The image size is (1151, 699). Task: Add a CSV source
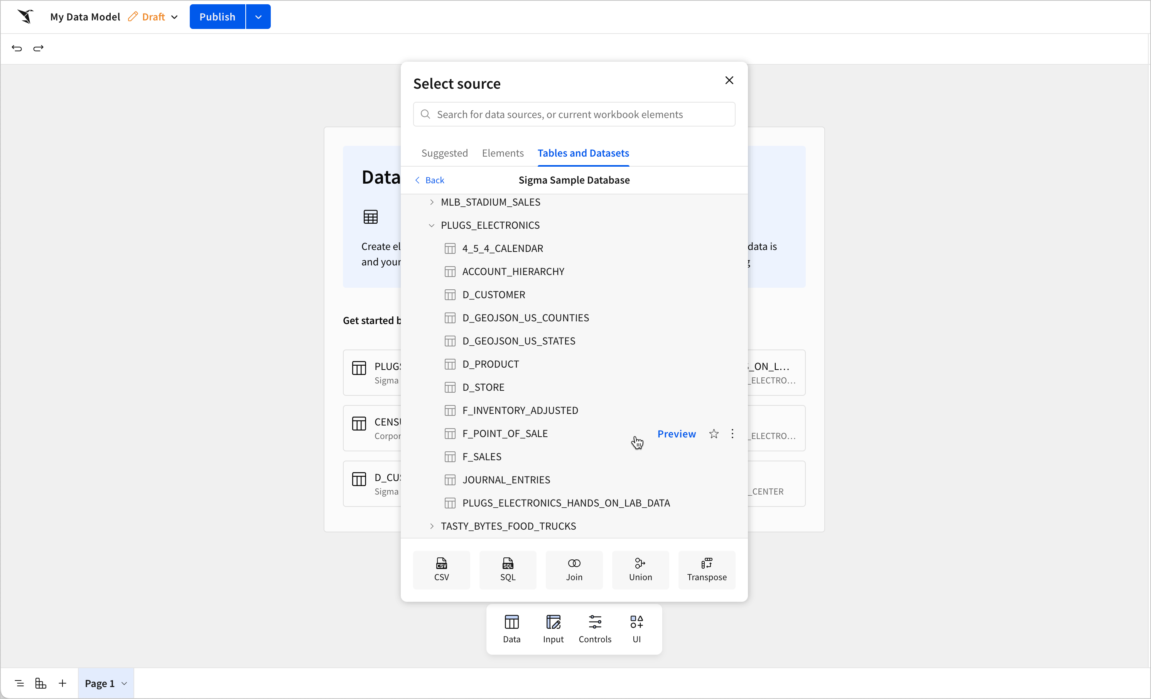441,569
